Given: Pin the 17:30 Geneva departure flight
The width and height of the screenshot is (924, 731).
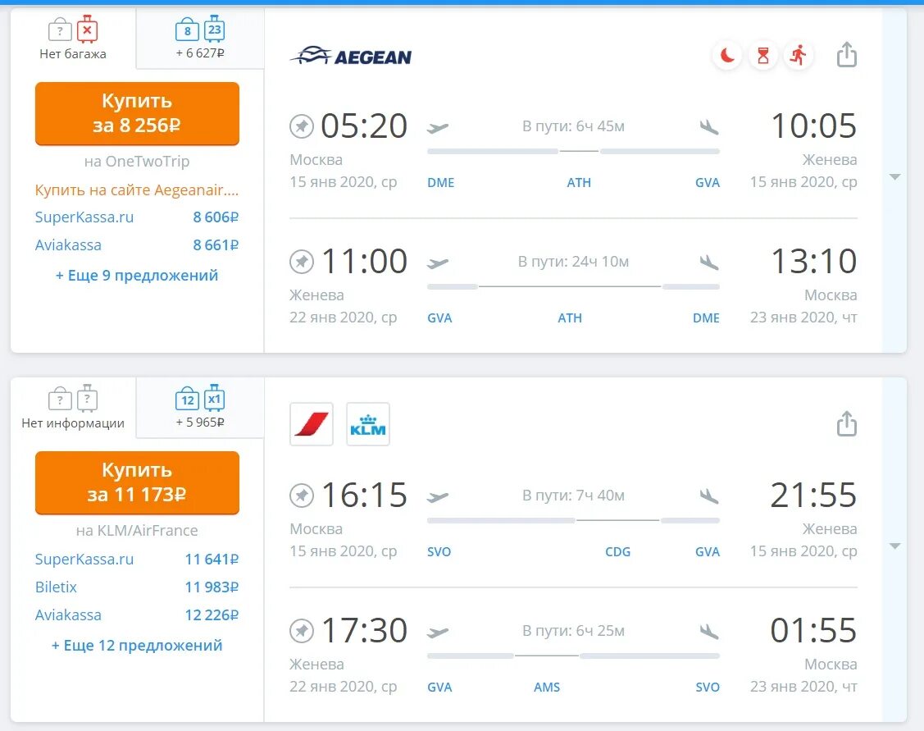Looking at the screenshot, I should 302,631.
